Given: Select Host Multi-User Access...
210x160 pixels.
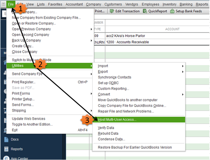Looking at the screenshot, I should click(x=139, y=119).
